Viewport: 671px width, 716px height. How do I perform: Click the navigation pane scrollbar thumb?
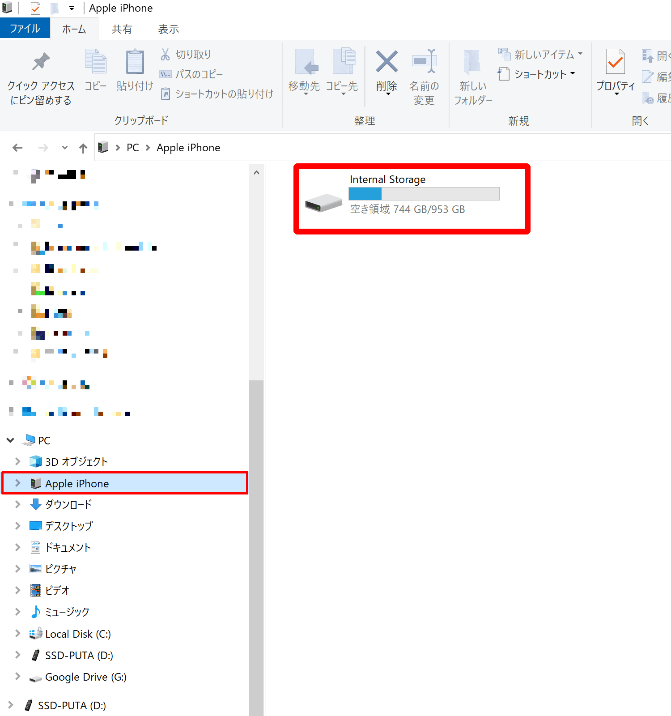point(256,548)
